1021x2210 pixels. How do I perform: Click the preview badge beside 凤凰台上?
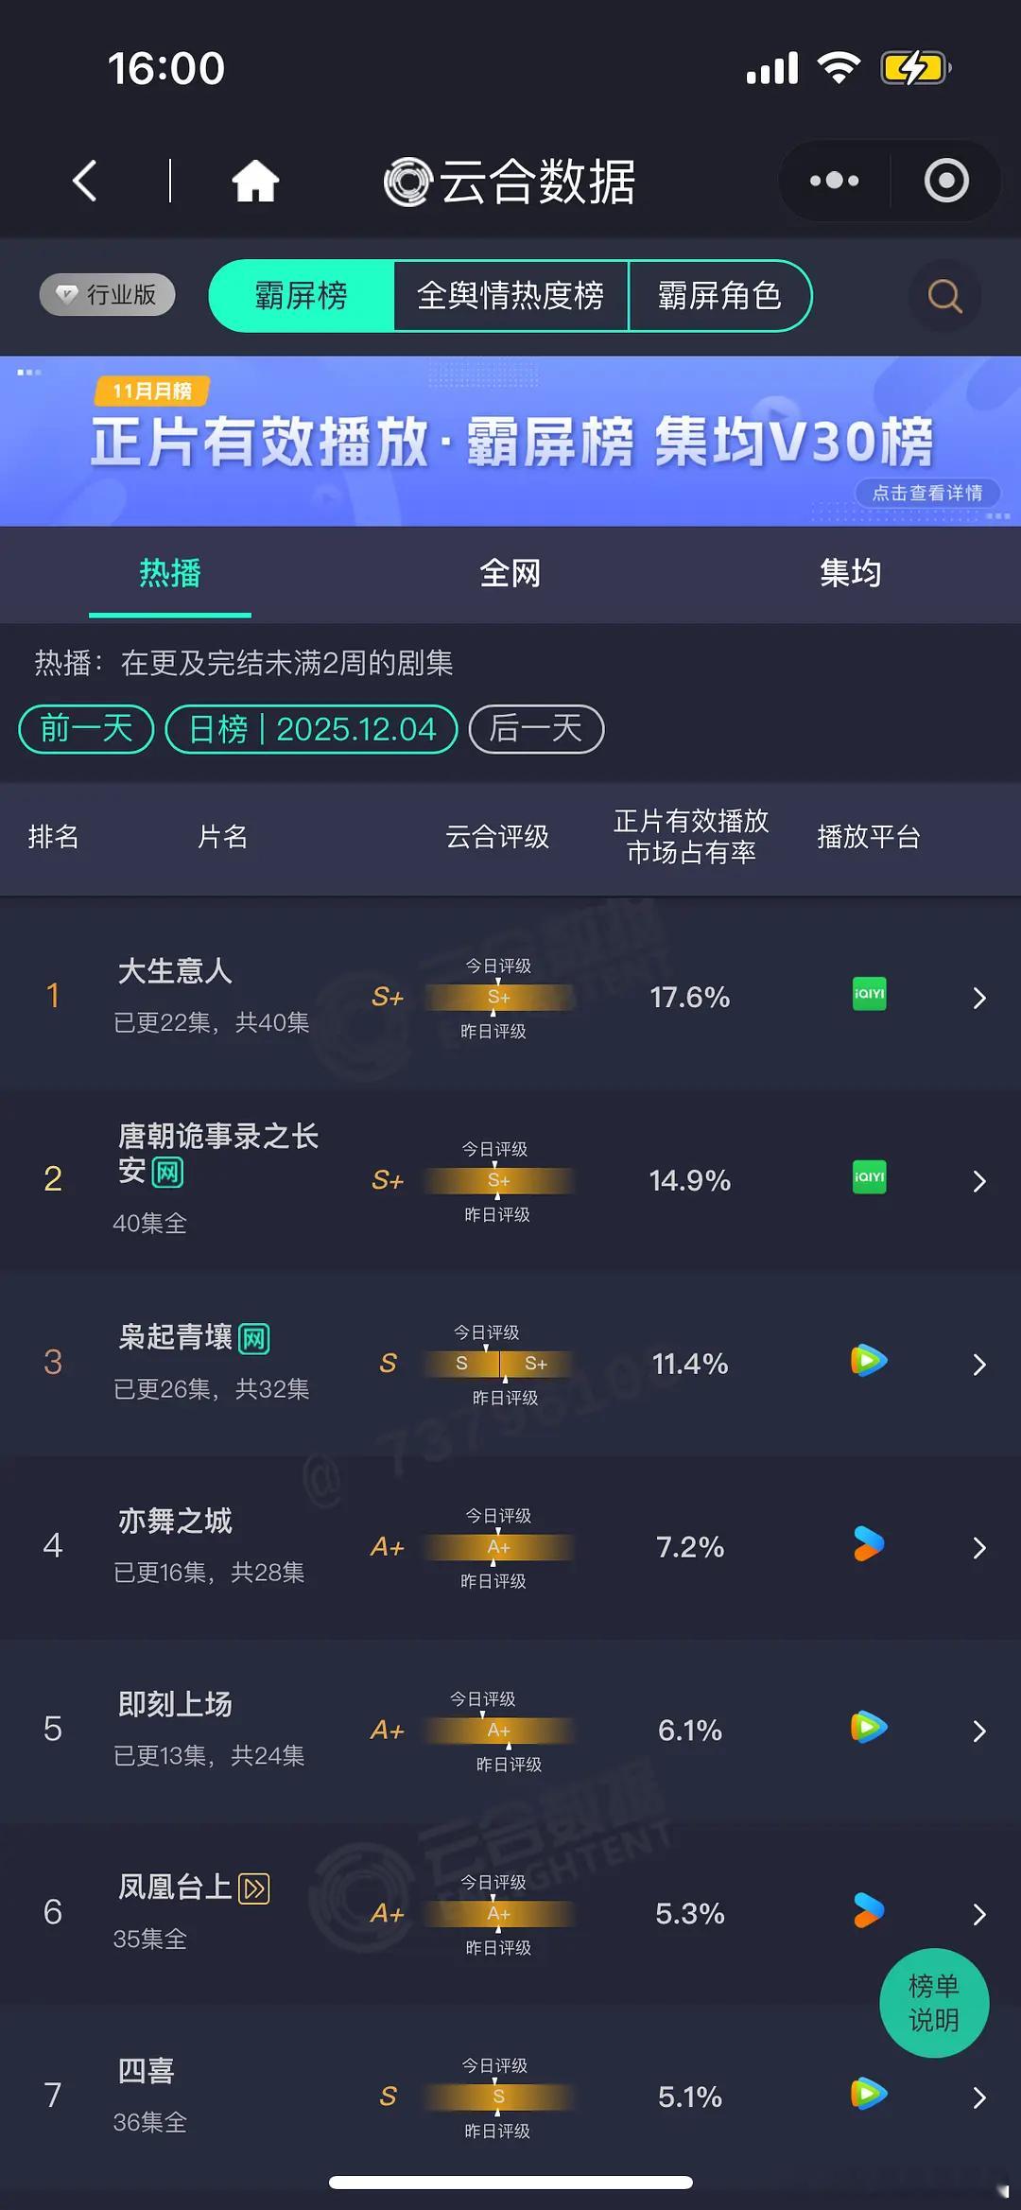point(253,1887)
